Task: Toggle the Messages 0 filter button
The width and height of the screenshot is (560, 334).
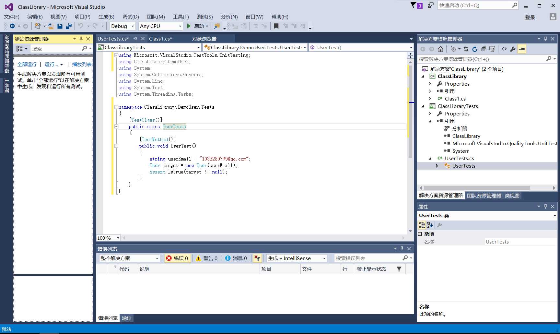Action: pyautogui.click(x=236, y=258)
